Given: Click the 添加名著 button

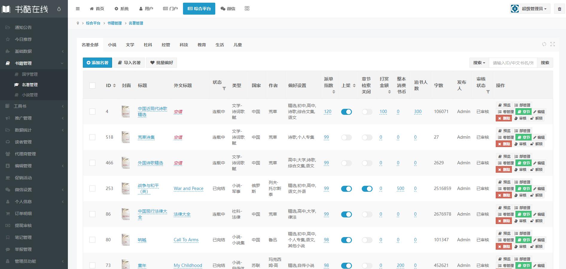Looking at the screenshot, I should pyautogui.click(x=97, y=63).
